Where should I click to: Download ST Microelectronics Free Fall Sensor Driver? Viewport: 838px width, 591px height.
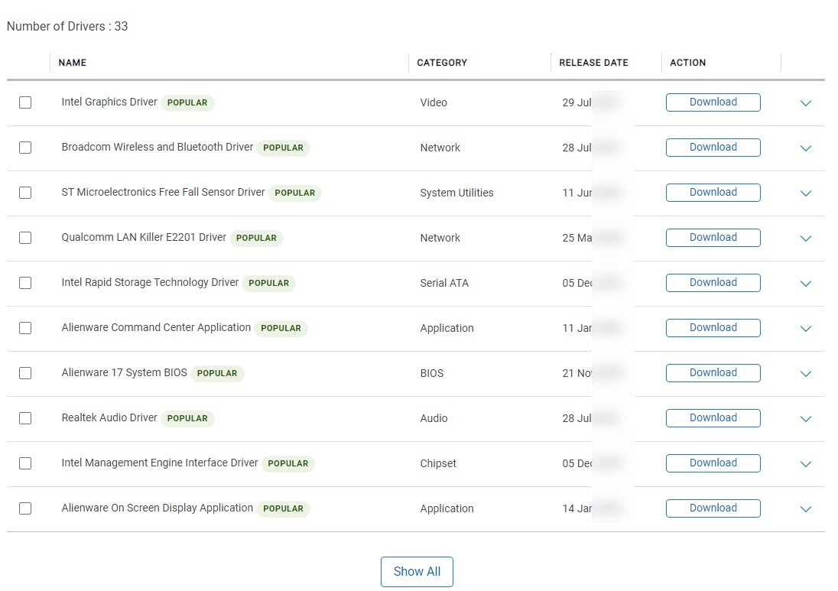(713, 193)
